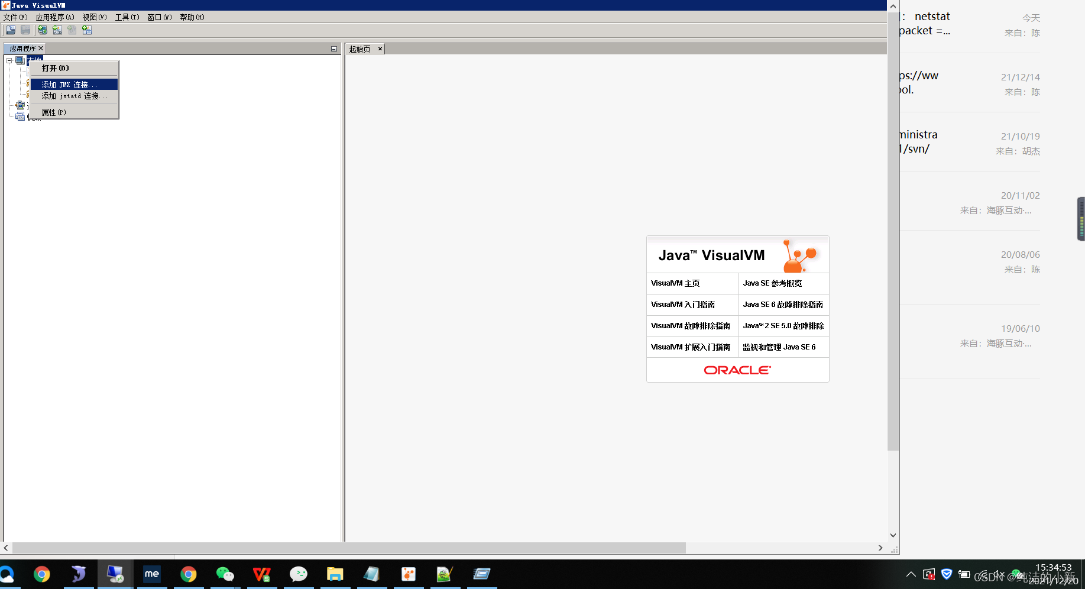
Task: Open the dolphin app icon in taskbar
Action: click(79, 574)
